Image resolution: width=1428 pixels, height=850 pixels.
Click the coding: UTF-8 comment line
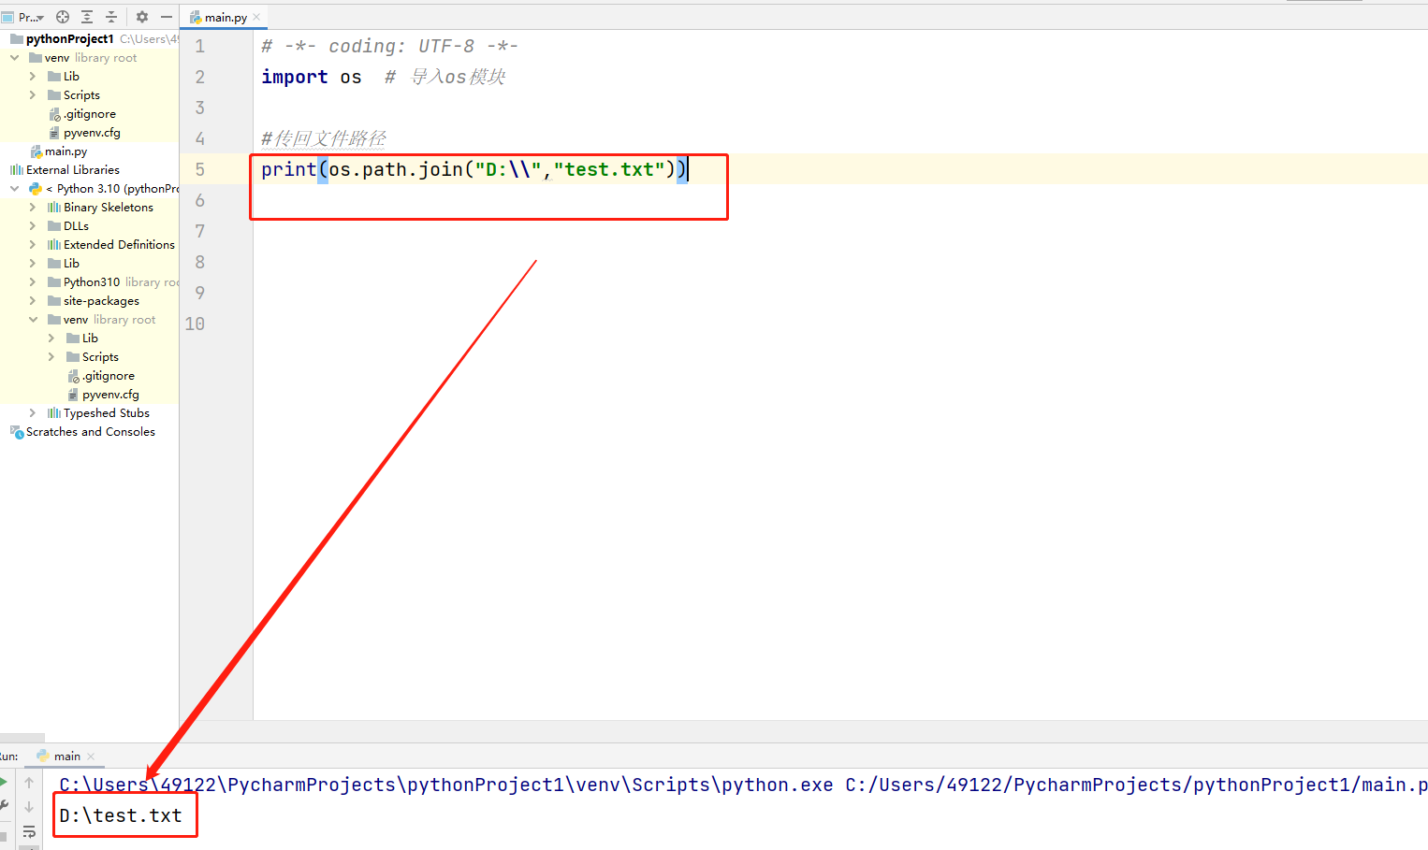(x=389, y=46)
